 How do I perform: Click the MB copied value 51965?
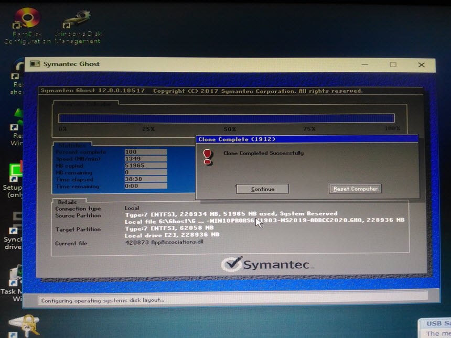point(146,166)
